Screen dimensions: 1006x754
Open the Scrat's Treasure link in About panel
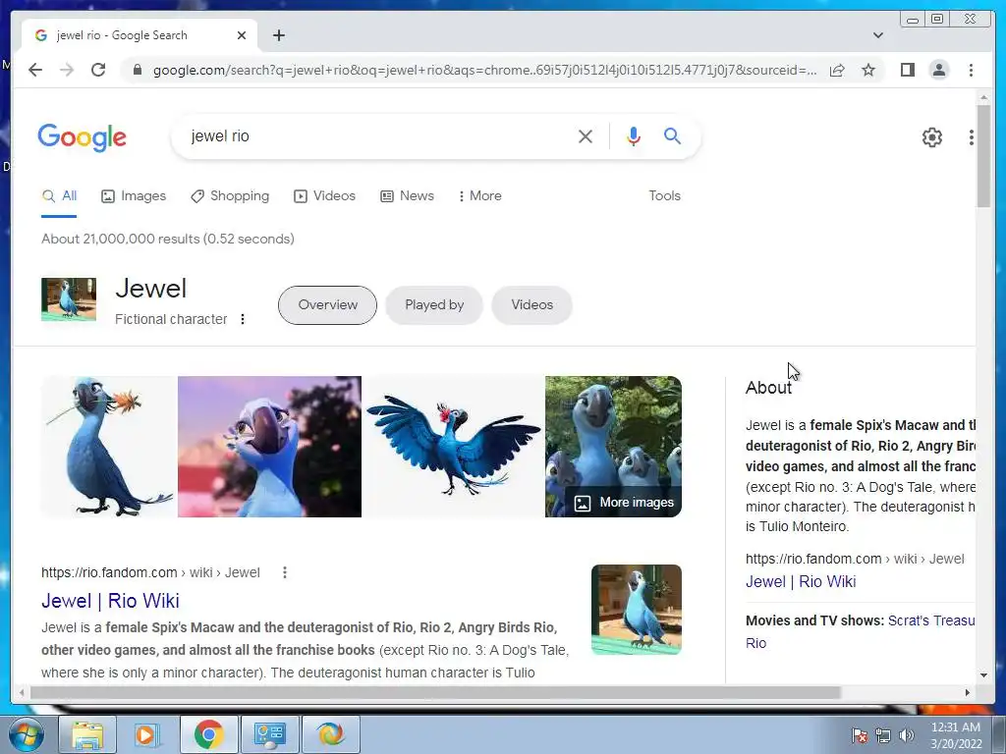pos(931,620)
